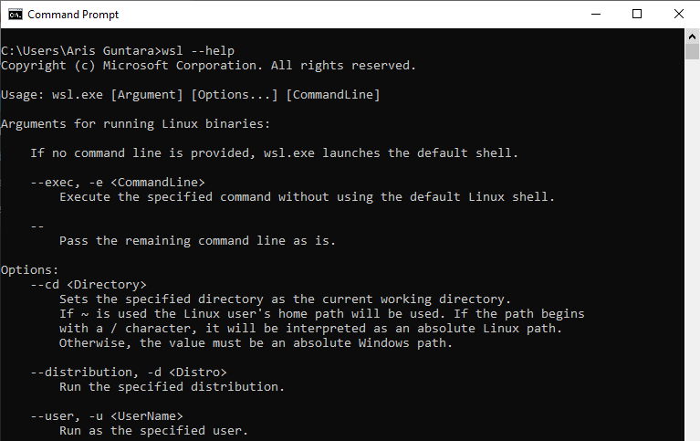
Task: Minimize the Command Prompt window
Action: 596,15
